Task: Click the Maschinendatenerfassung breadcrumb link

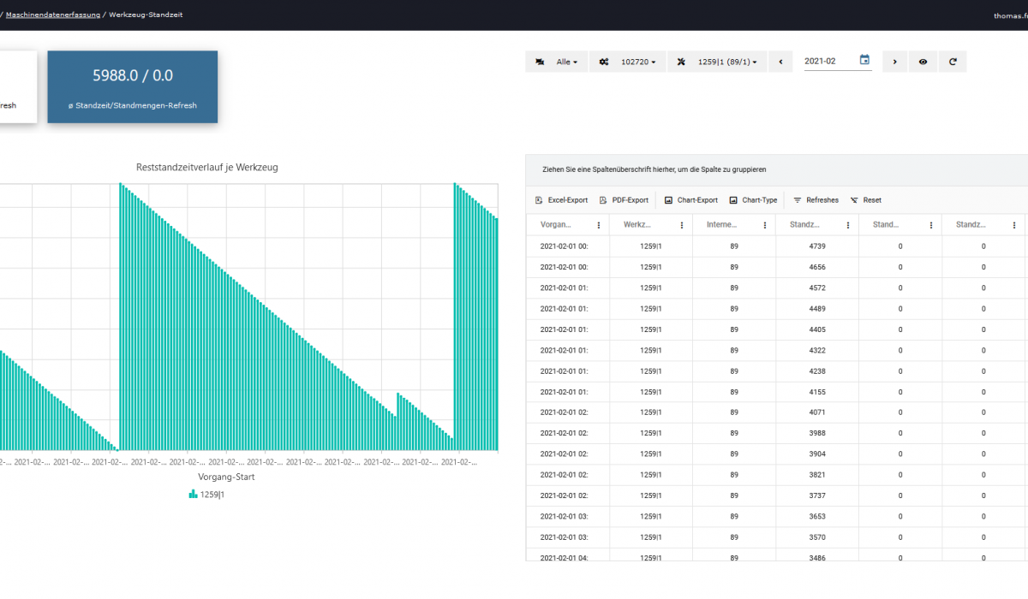Action: click(x=53, y=15)
